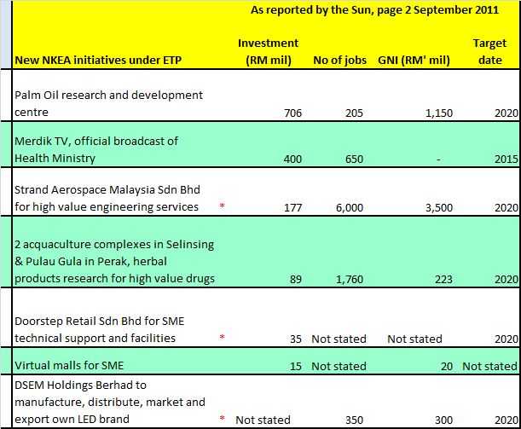The width and height of the screenshot is (521, 429).
Task: Select target date 2020 in acquaculture row
Action: click(x=507, y=279)
